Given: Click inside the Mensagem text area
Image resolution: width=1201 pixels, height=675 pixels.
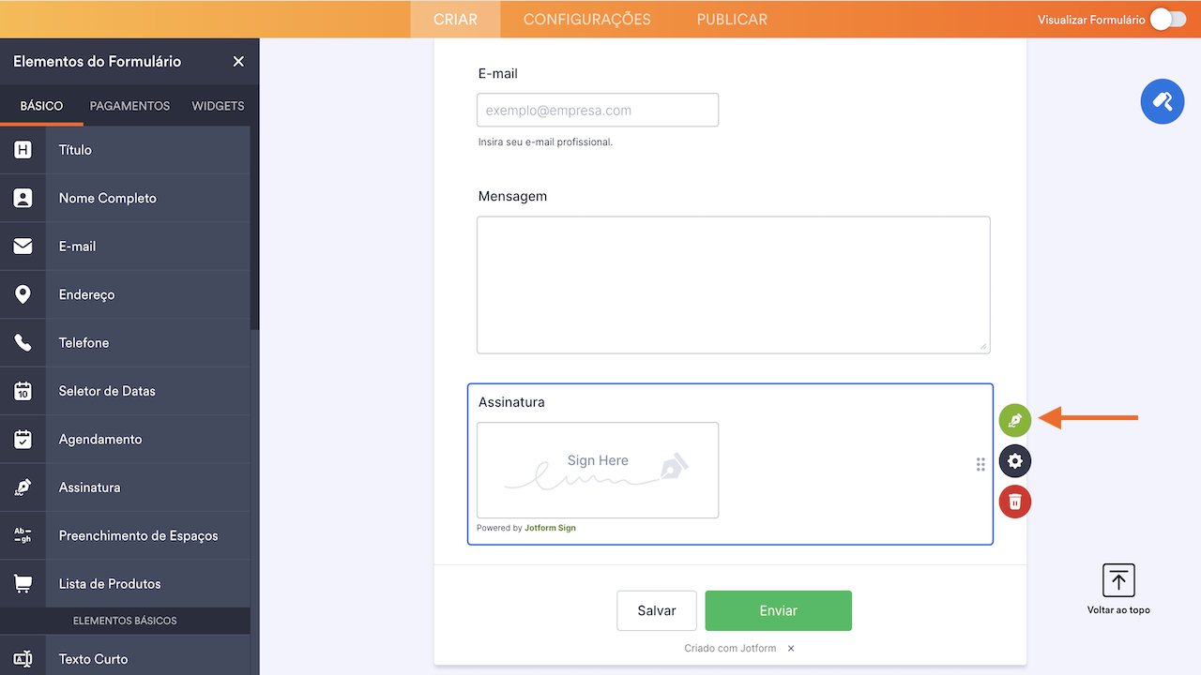Looking at the screenshot, I should pos(733,283).
